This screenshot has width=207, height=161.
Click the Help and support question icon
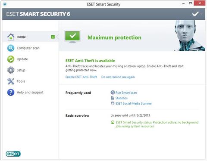click(x=11, y=92)
